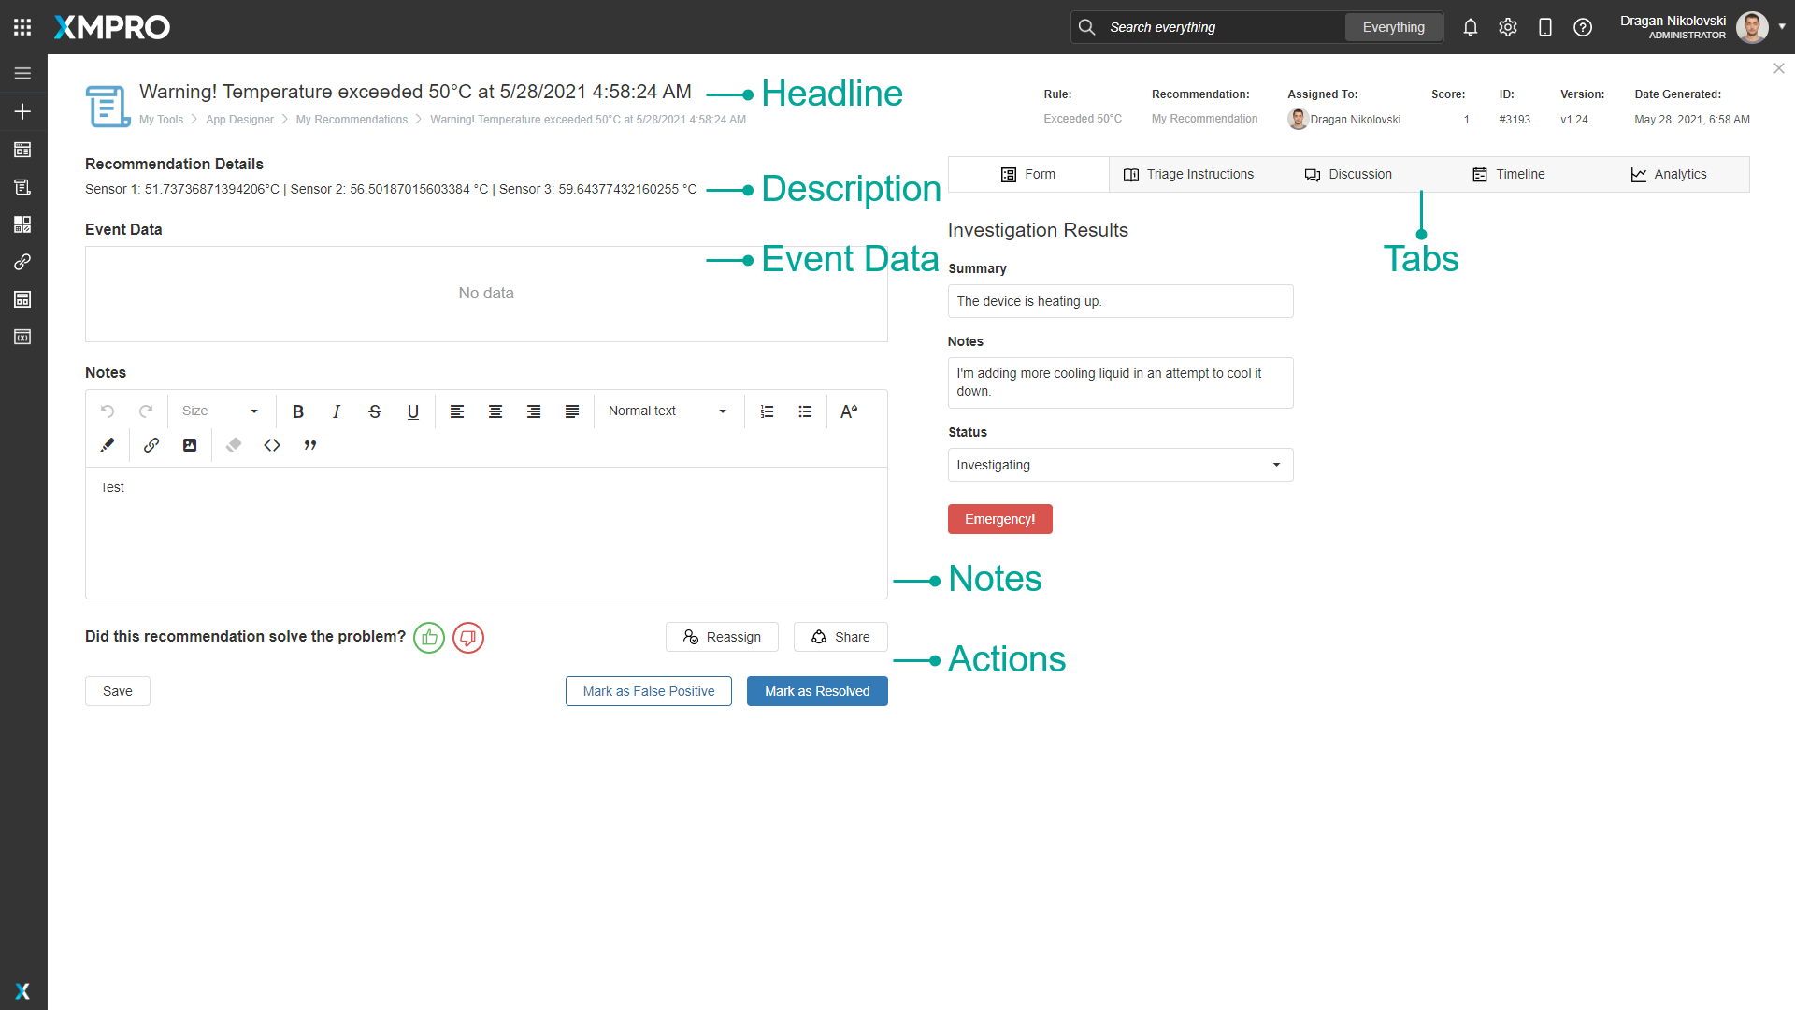Viewport: 1795px width, 1010px height.
Task: Center-align the note text
Action: tap(495, 411)
